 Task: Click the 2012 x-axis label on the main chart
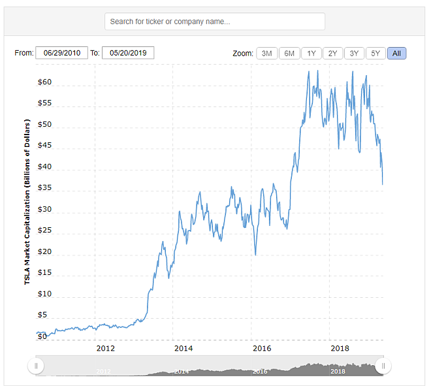coord(105,347)
